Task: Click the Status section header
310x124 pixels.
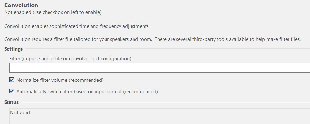Action: tap(11, 102)
